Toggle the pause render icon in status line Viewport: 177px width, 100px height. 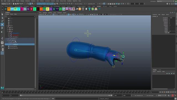123,4
